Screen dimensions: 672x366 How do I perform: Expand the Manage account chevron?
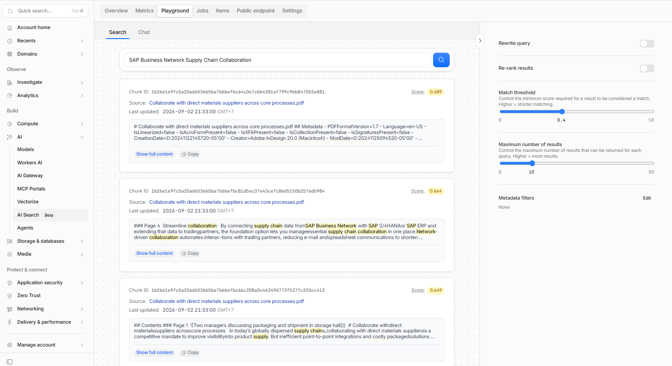point(82,345)
